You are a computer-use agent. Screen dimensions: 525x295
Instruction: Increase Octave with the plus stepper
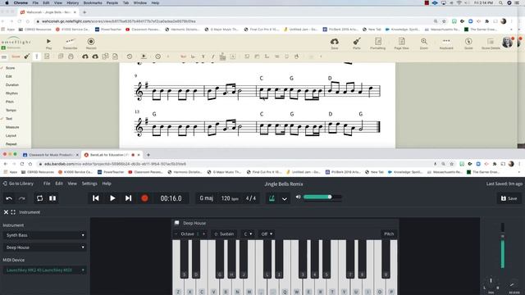[x=204, y=234]
